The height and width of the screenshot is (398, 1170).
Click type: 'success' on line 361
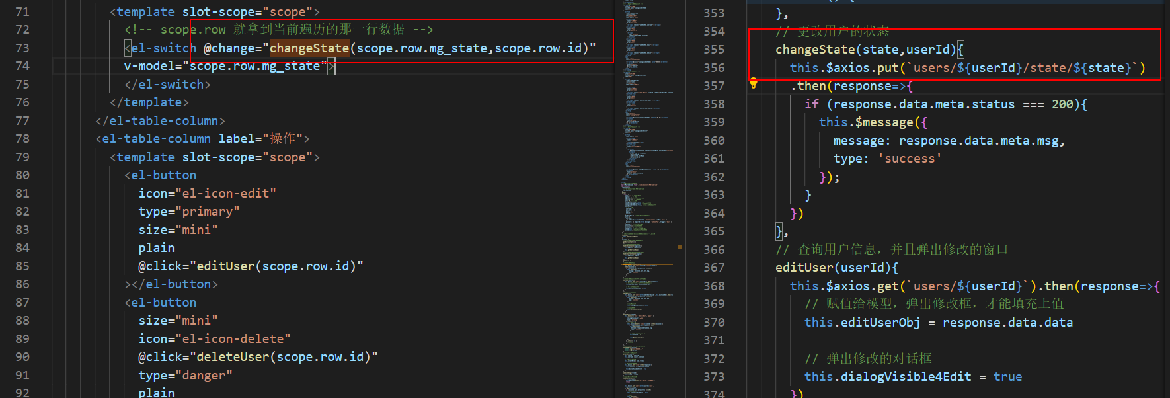[888, 159]
